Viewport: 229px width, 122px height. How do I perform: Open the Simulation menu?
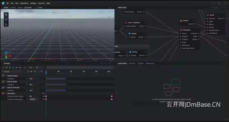[x=24, y=3]
